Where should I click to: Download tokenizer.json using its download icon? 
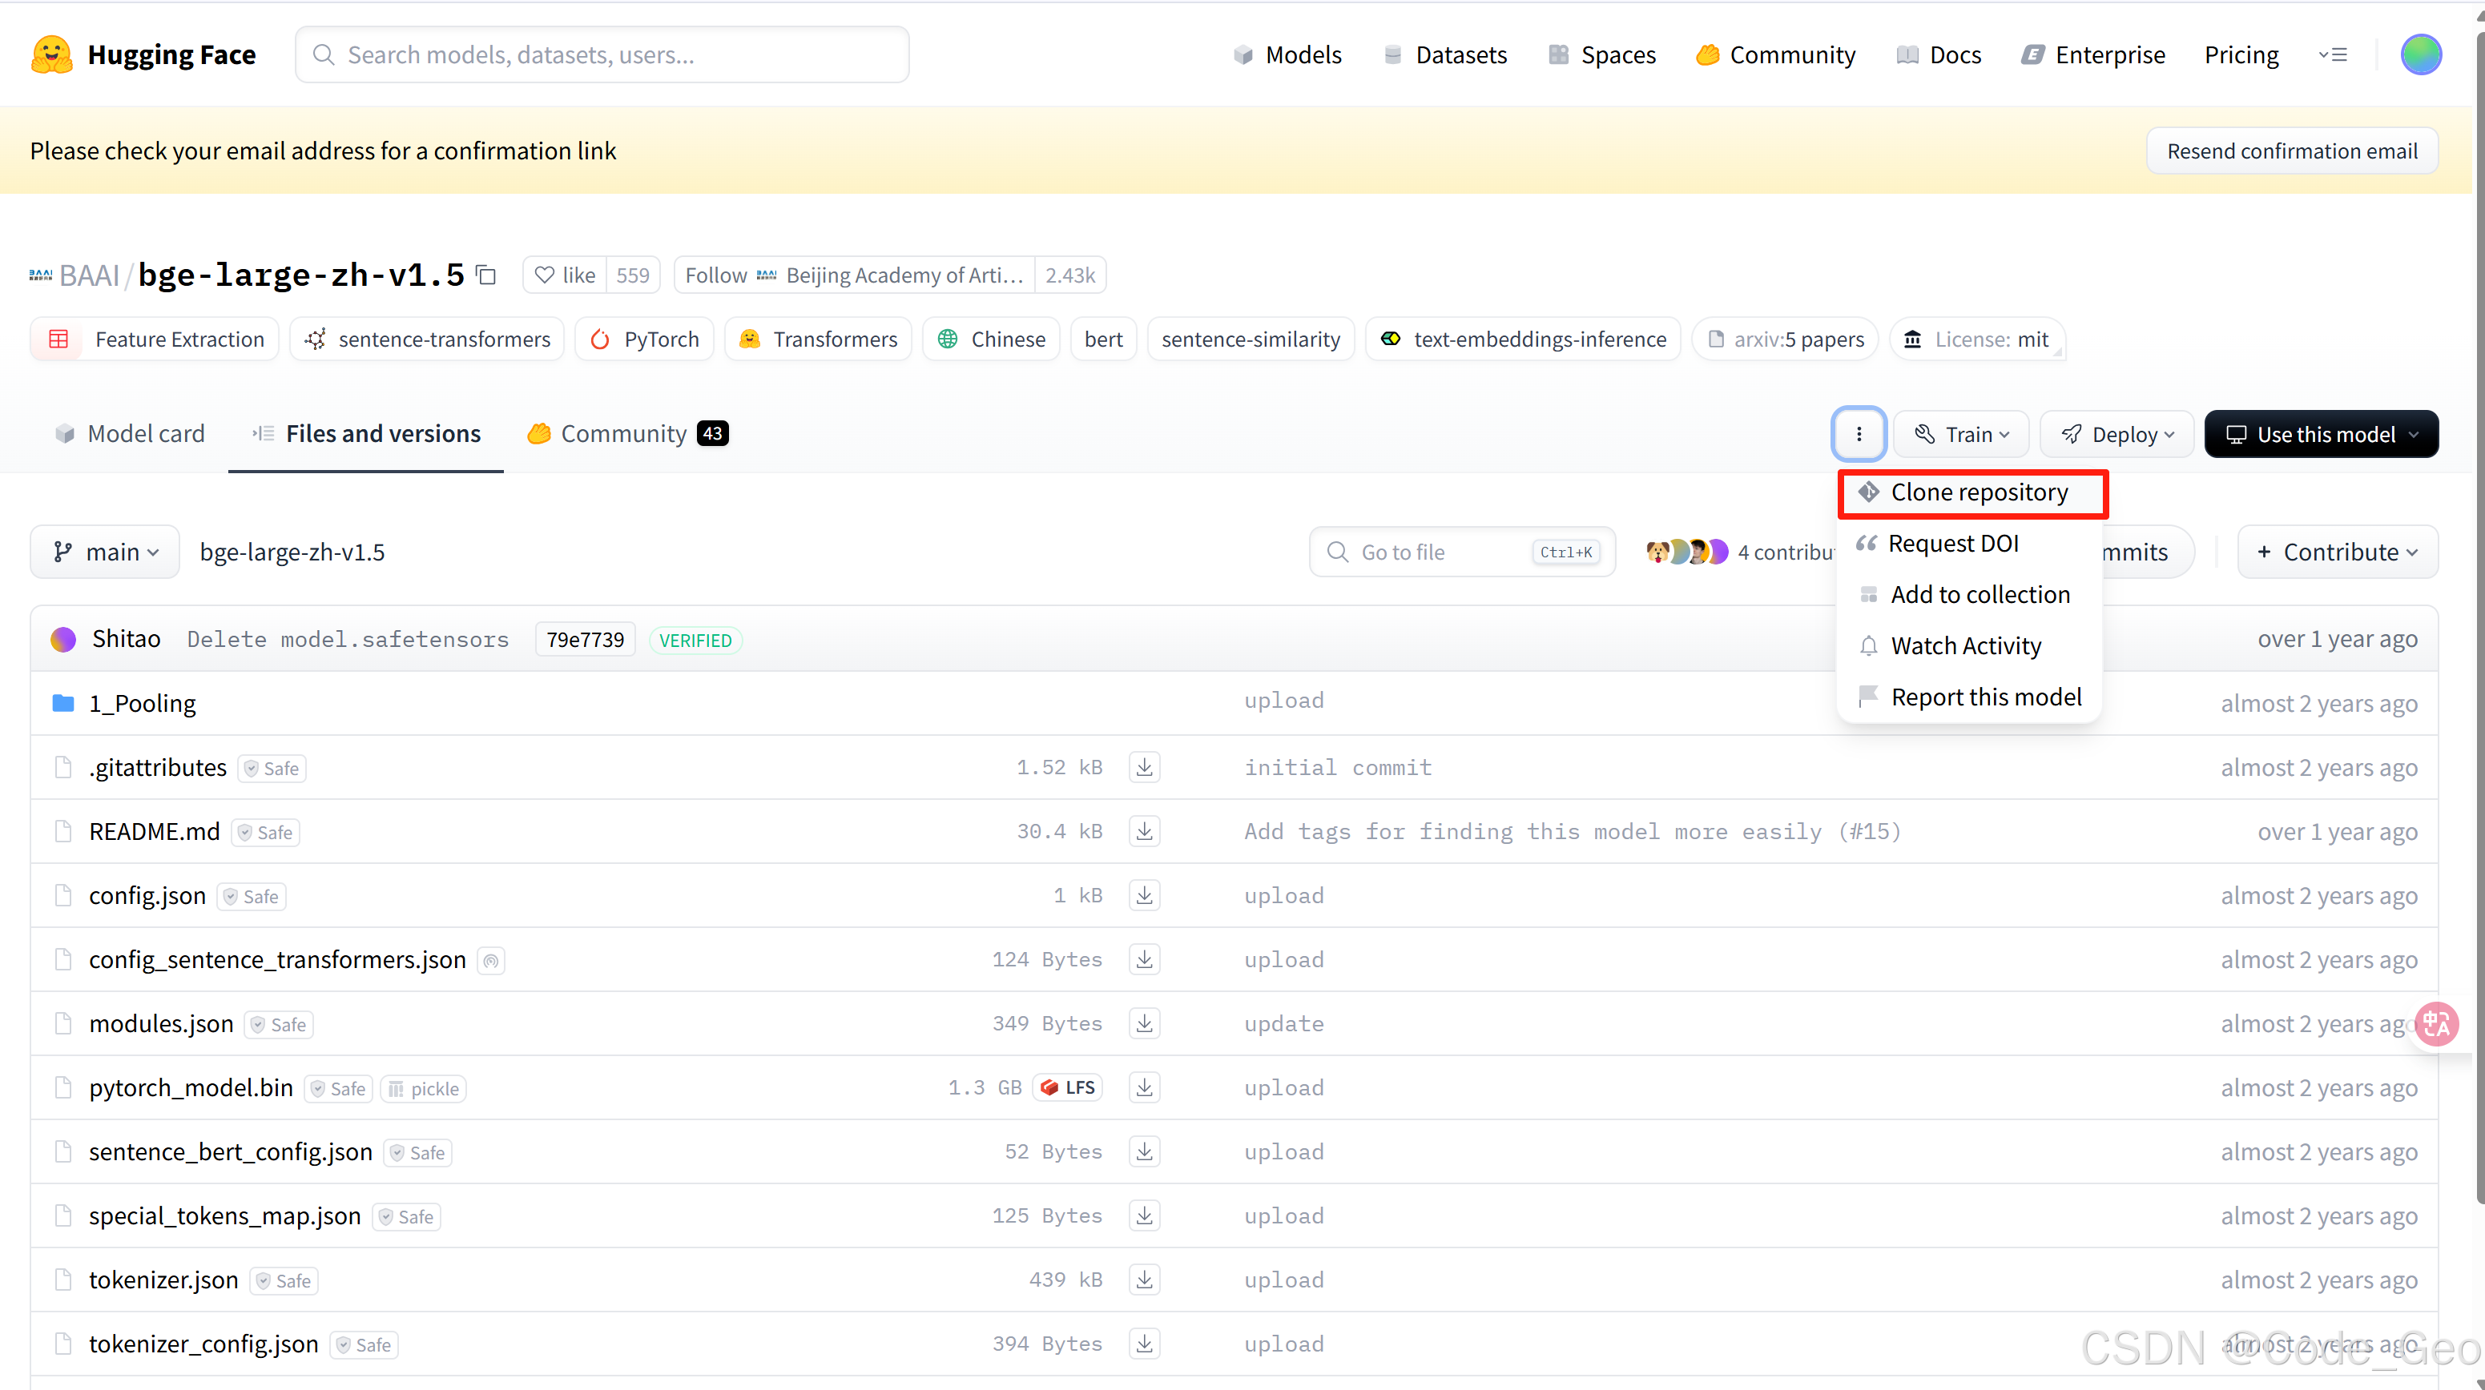(x=1144, y=1280)
